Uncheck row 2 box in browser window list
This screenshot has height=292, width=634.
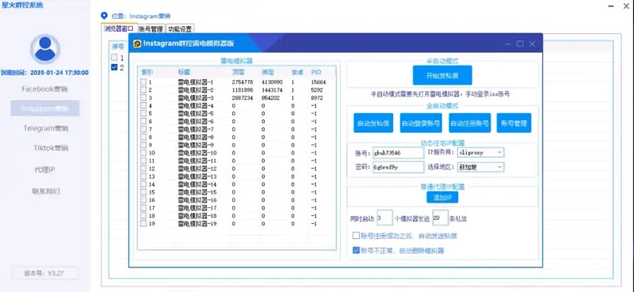(x=114, y=67)
